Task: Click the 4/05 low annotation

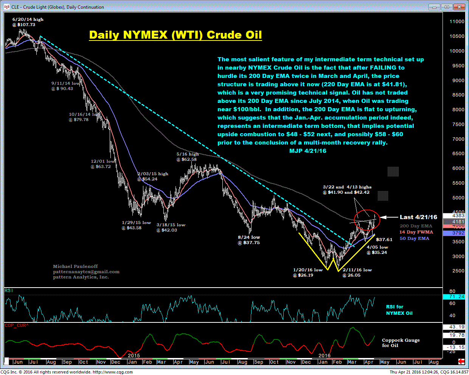Action: 377,250
